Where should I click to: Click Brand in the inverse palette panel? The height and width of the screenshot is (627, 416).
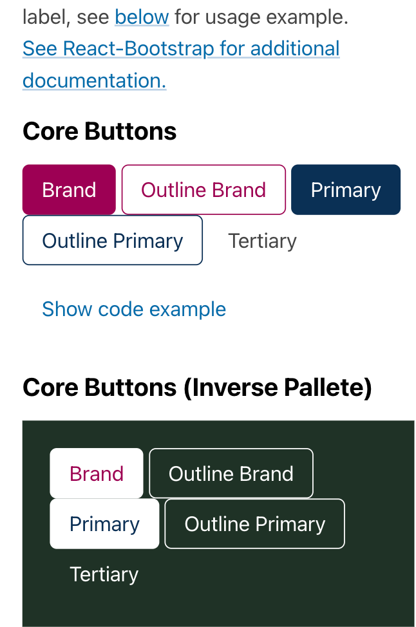(96, 473)
